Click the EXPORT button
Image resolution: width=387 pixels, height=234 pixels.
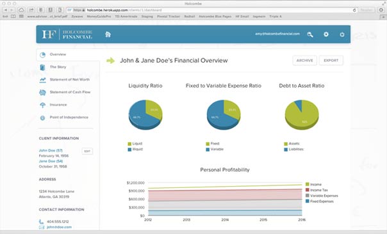point(331,60)
